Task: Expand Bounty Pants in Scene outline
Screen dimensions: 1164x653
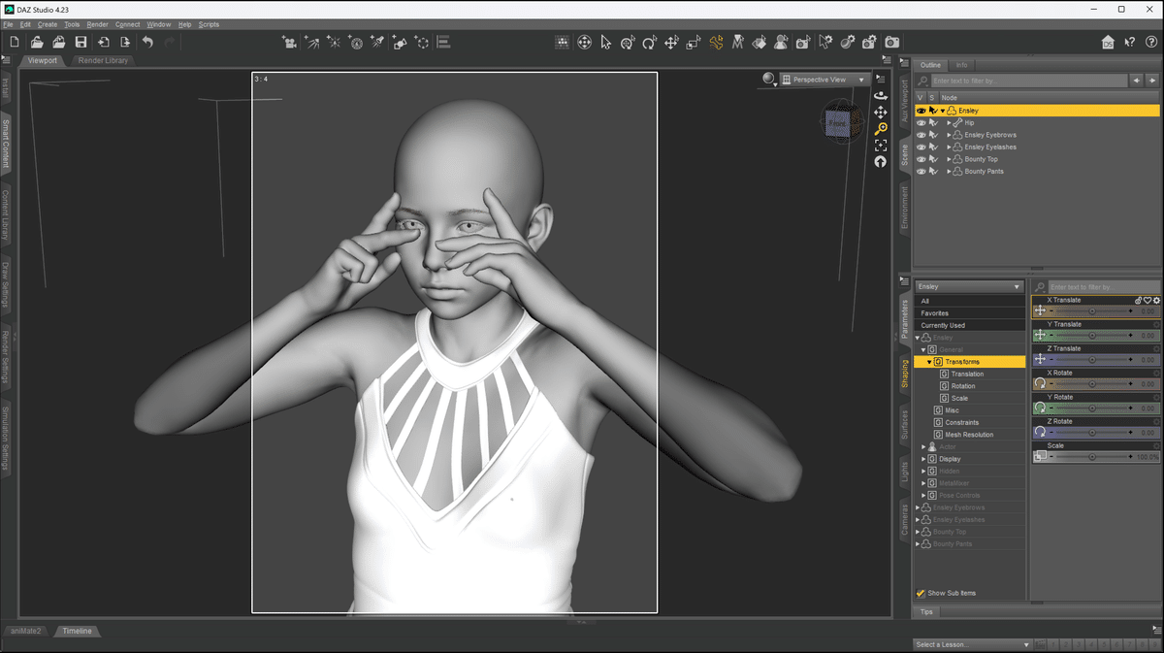Action: pyautogui.click(x=950, y=172)
